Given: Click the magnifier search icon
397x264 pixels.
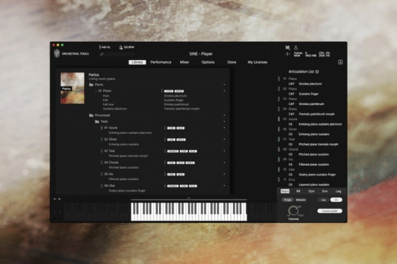Looking at the screenshot, I should (x=102, y=54).
